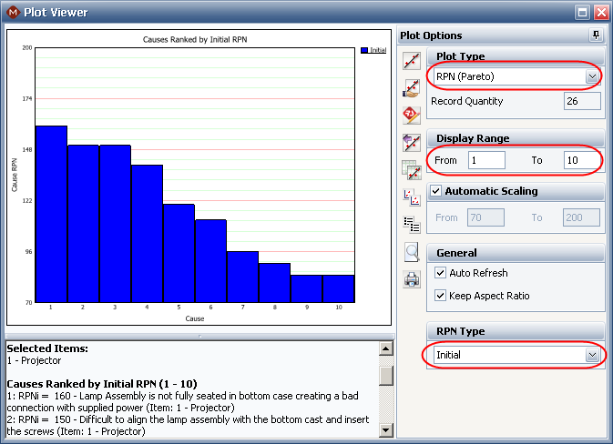This screenshot has width=613, height=444.
Task: Click the blue Initial legend swatch
Action: point(365,51)
